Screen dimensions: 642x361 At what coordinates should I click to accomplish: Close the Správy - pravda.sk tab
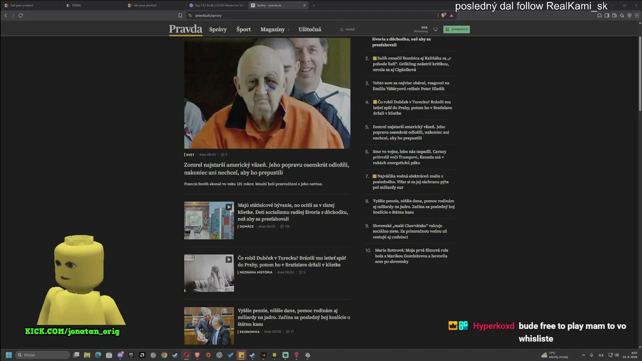pyautogui.click(x=304, y=5)
